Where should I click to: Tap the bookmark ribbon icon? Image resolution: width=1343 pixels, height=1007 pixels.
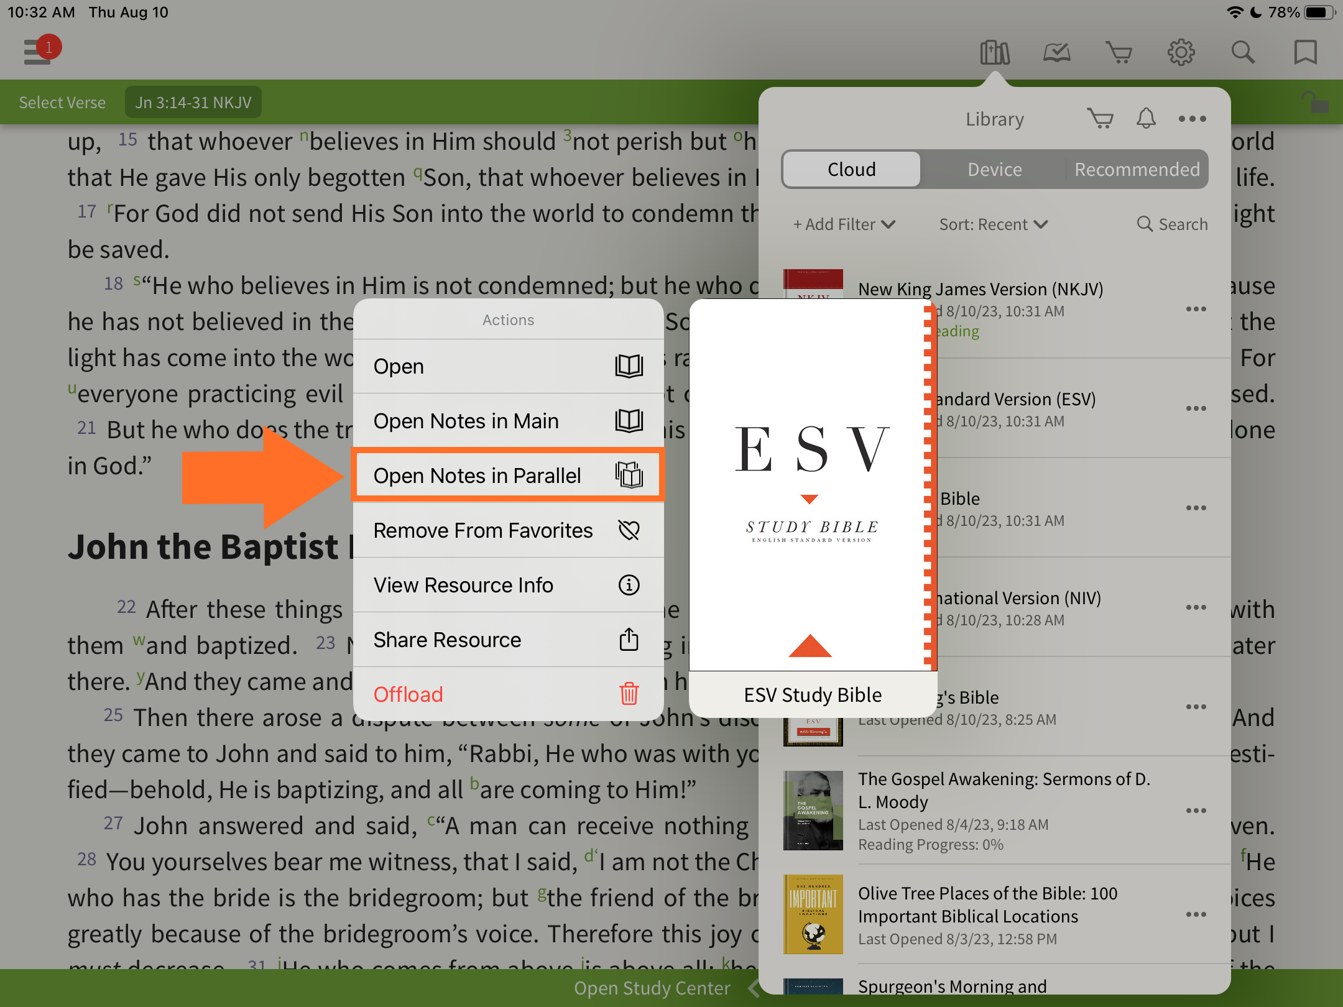tap(1306, 52)
